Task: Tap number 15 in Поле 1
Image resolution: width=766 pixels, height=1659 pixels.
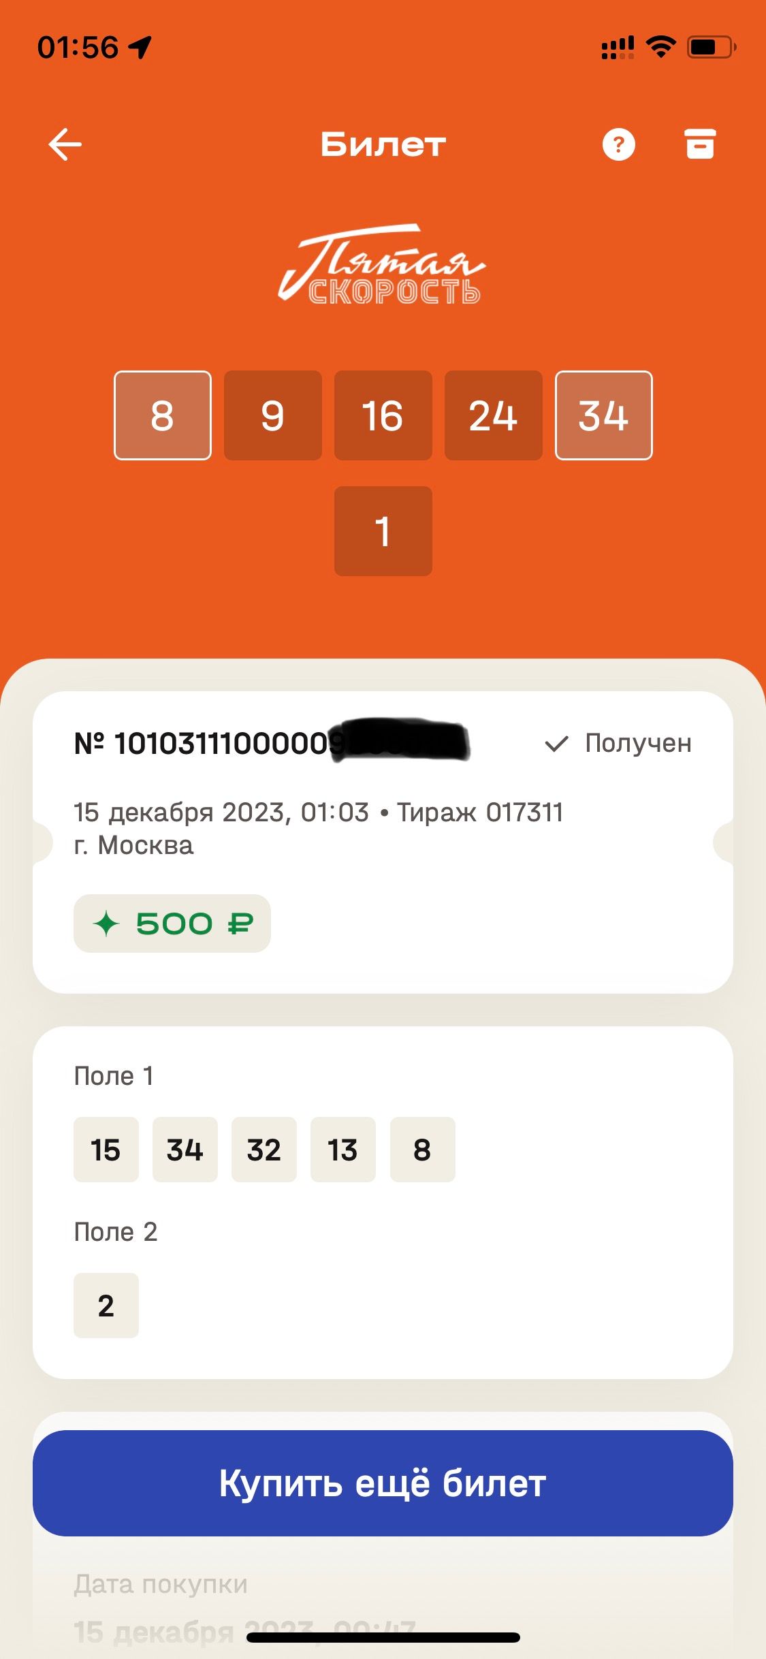Action: pyautogui.click(x=106, y=1150)
